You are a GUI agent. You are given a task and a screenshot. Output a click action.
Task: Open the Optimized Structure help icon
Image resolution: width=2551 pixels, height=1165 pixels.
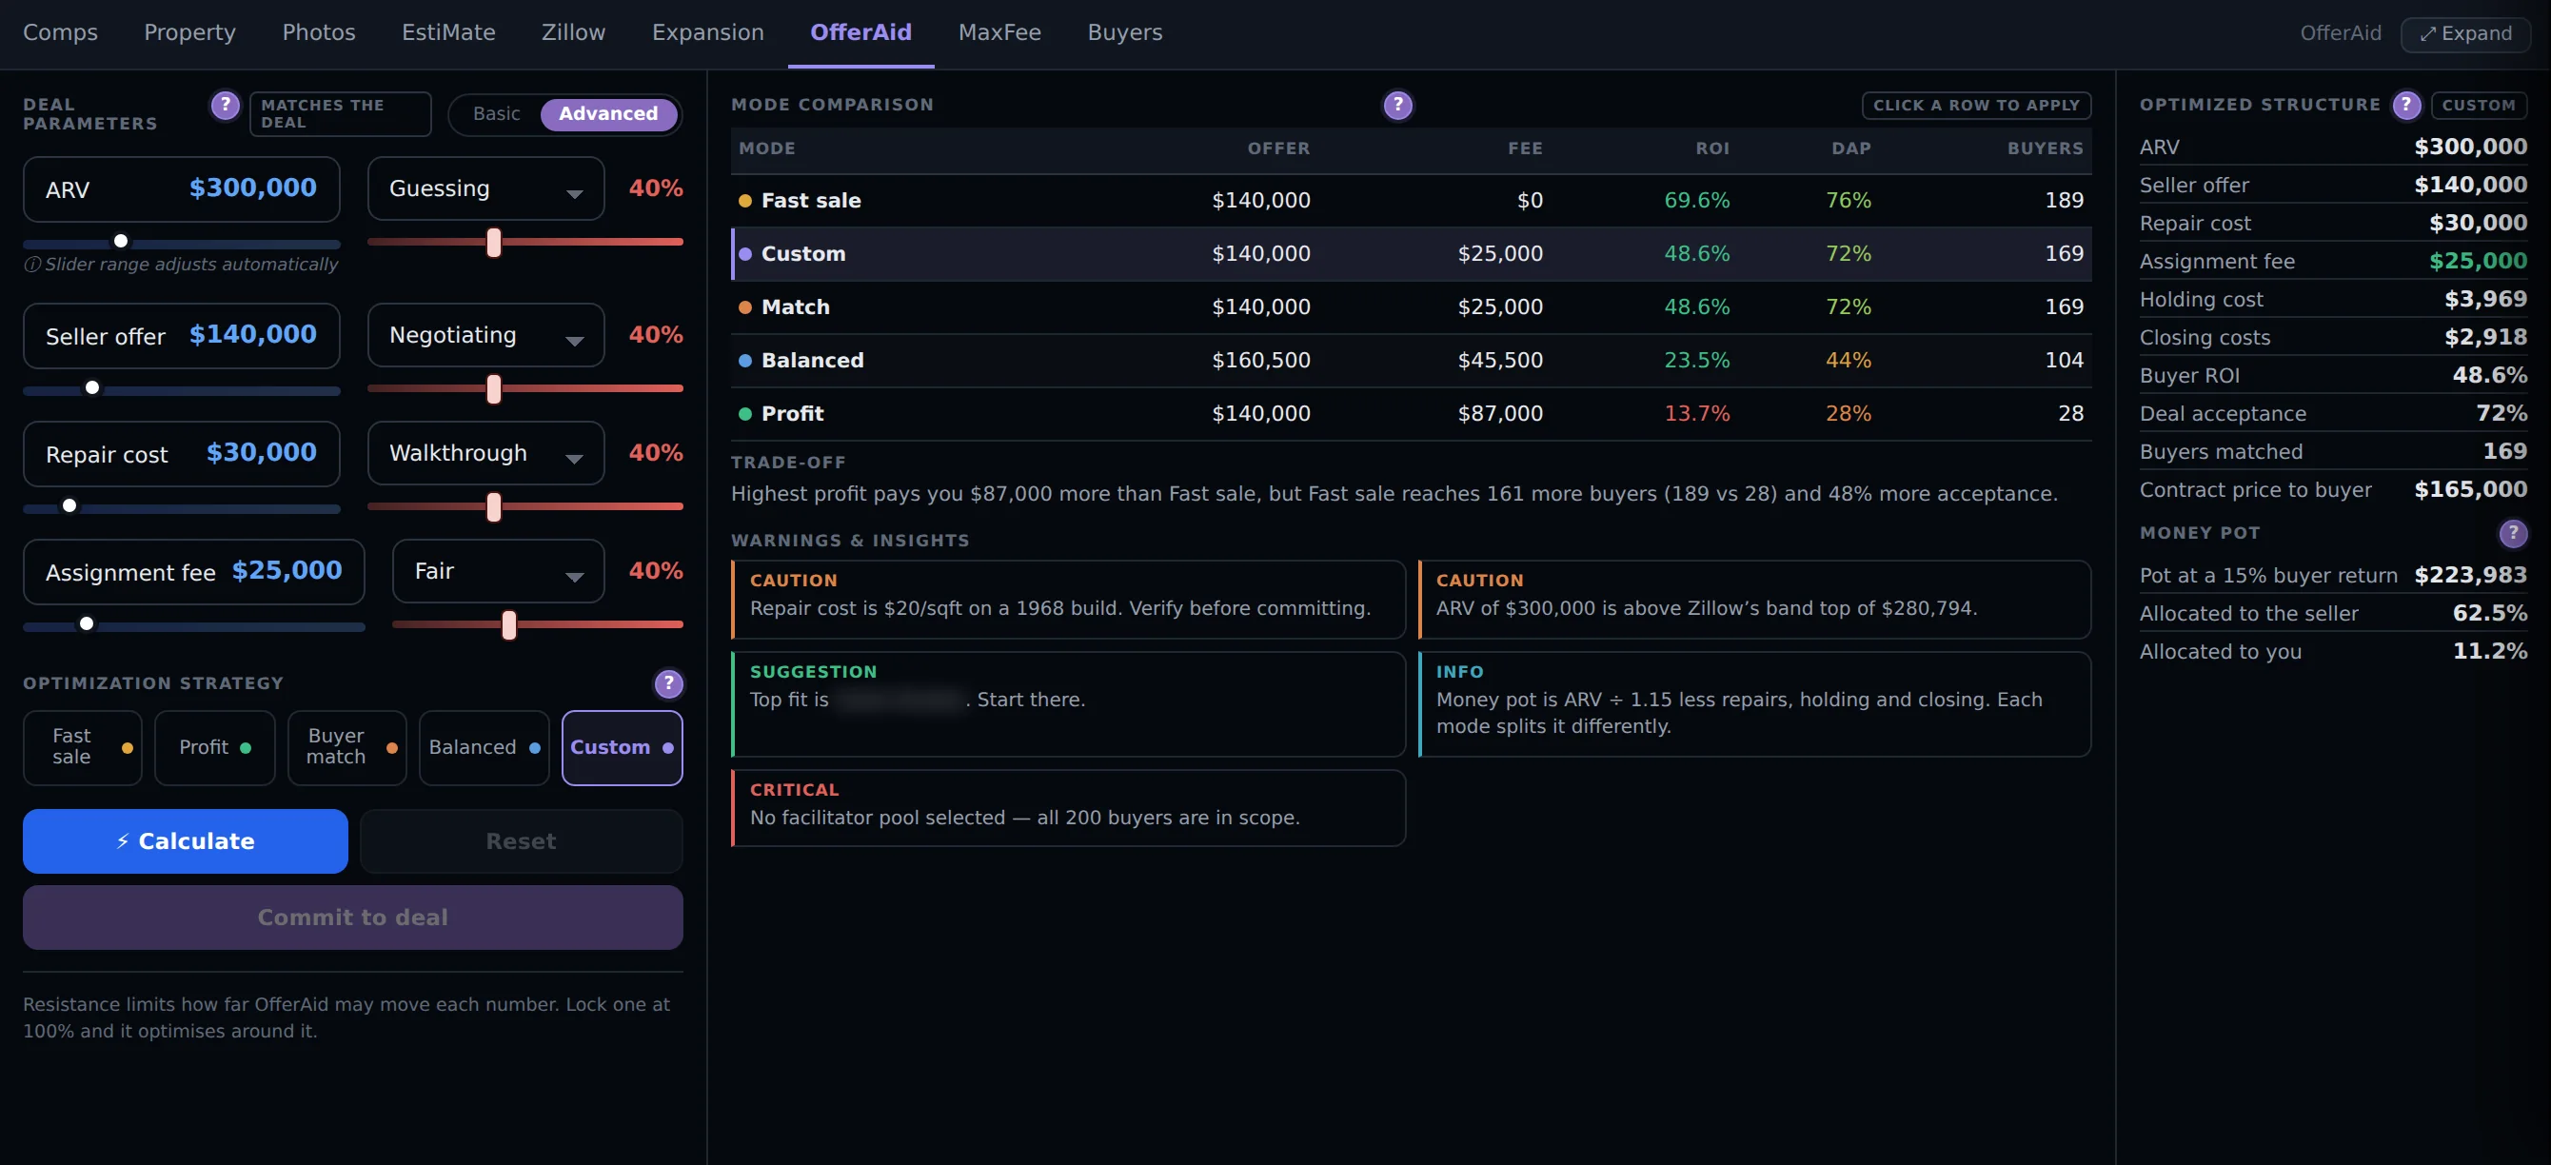point(2406,105)
